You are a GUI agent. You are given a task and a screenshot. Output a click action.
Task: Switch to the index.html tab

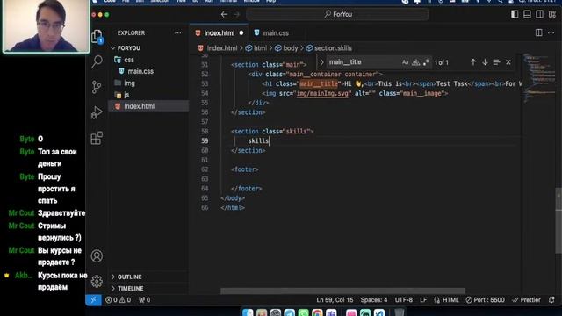click(x=220, y=33)
